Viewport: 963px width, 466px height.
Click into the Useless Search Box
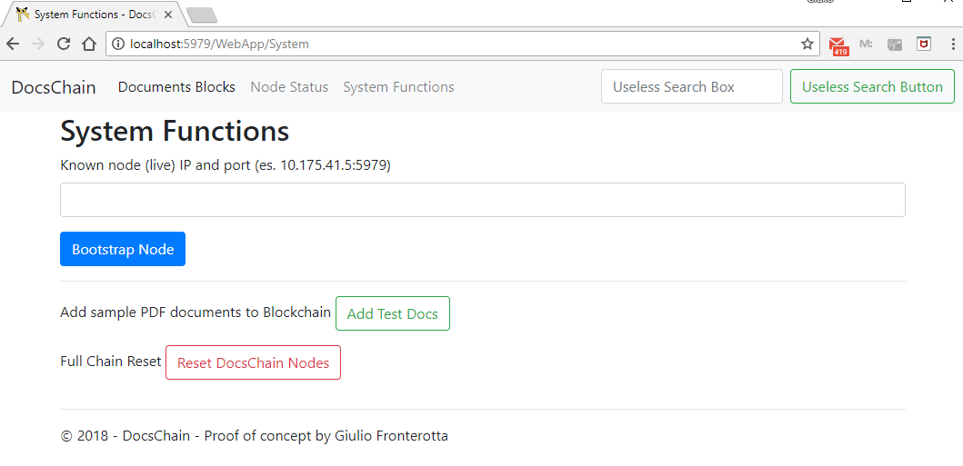click(691, 87)
